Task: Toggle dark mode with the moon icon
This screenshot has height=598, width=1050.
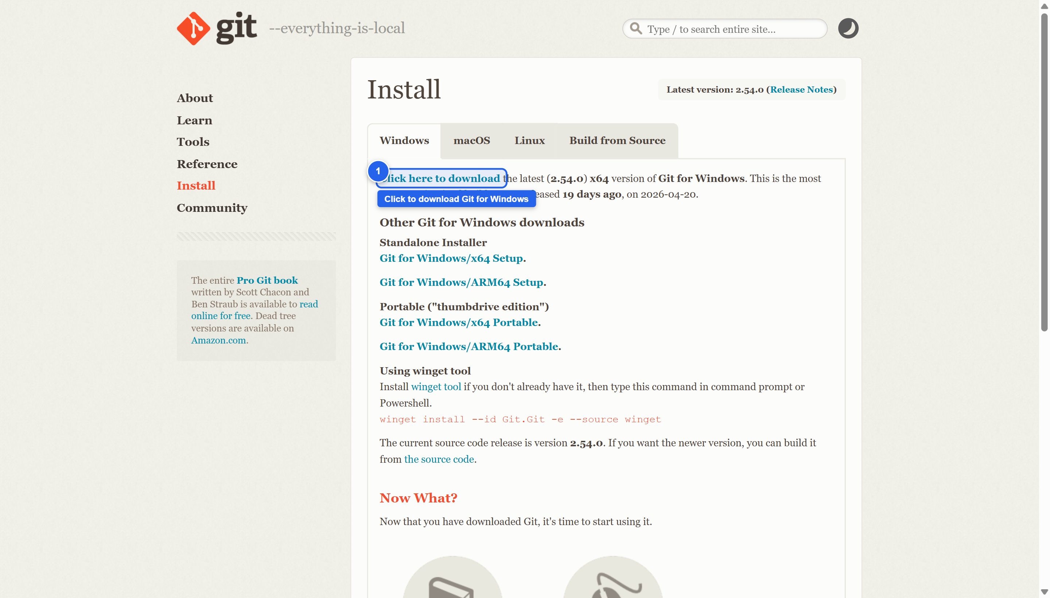Action: [848, 28]
